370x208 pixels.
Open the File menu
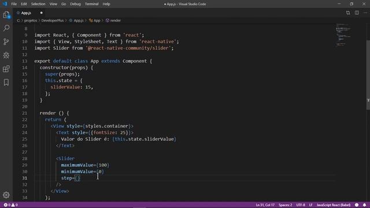click(x=14, y=4)
